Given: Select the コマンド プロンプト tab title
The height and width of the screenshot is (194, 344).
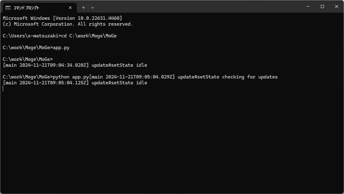Looking at the screenshot, I should pos(26,8).
